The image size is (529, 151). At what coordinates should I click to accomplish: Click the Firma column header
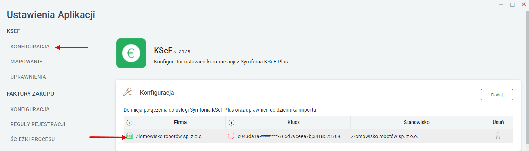pos(180,122)
